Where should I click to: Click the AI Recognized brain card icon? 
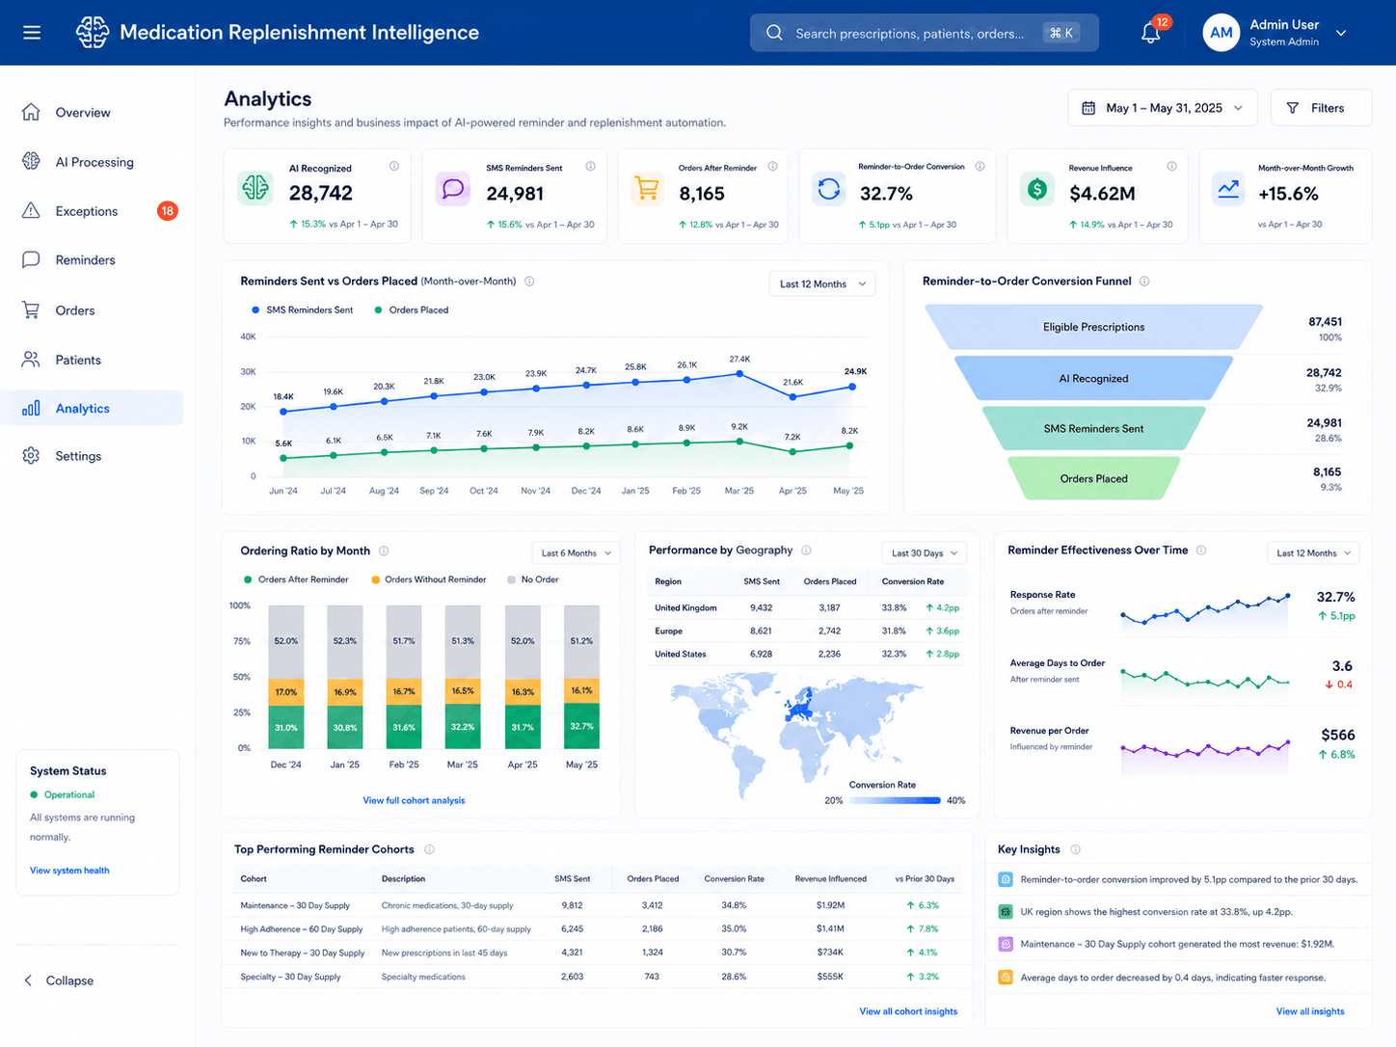255,187
